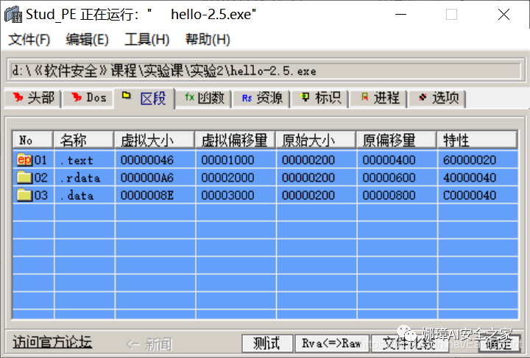The image size is (530, 358).
Task: Click raw size 00000200 in .rdata row
Action: [308, 177]
